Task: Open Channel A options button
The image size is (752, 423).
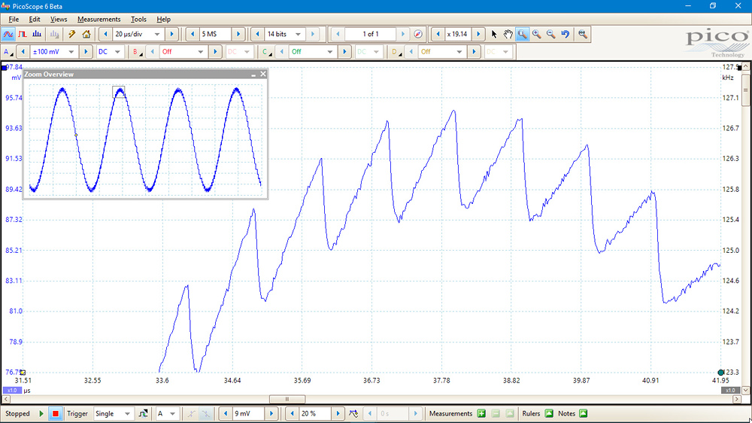Action: click(8, 52)
